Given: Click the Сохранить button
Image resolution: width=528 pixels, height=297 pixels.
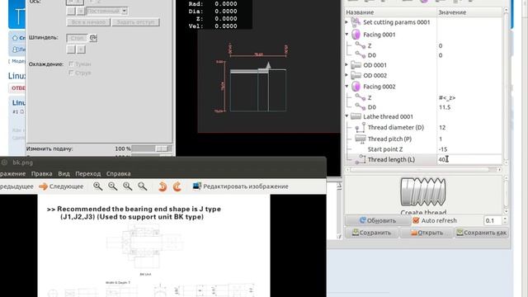Looking at the screenshot, I should coord(372,233).
